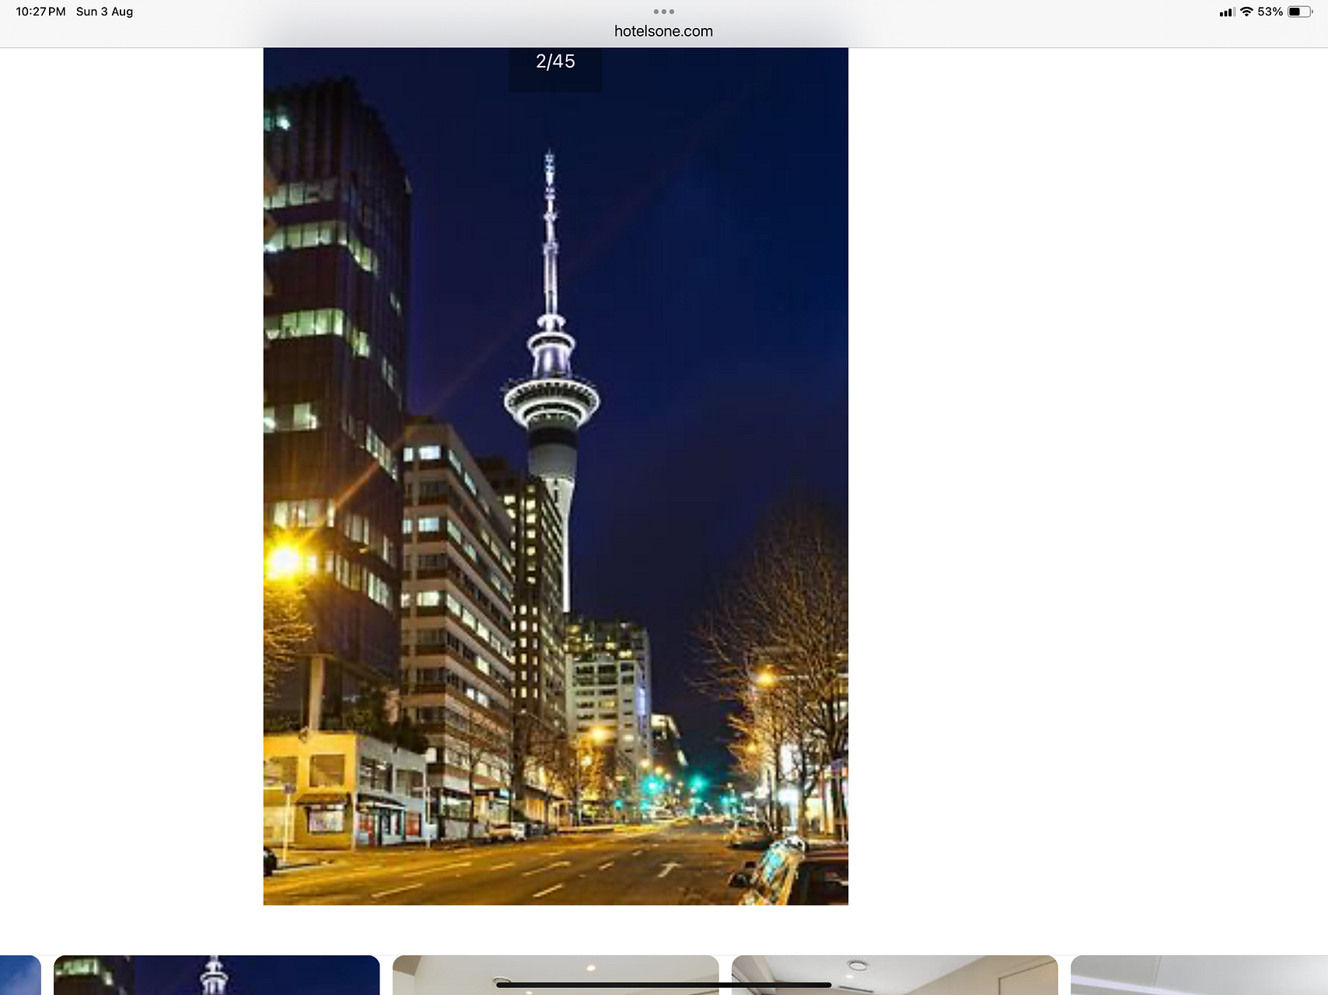Screen dimensions: 1328x995
Task: Tap the three-dot multitasking button
Action: (663, 12)
